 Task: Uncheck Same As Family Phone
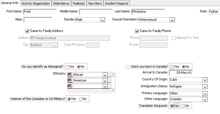point(137,31)
